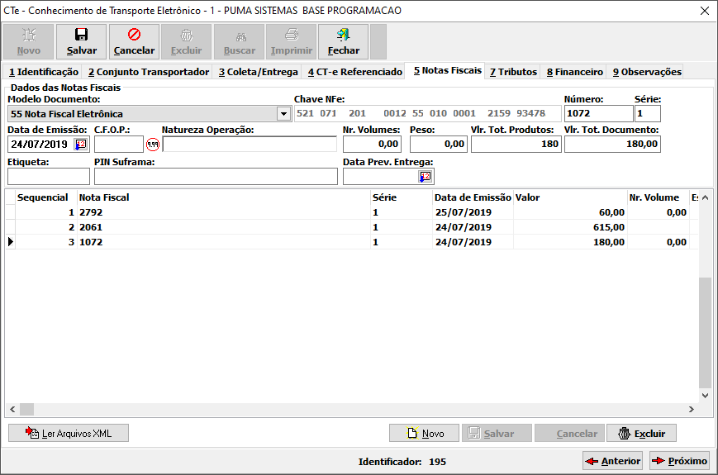Screen dimensions: 718x475
Task: Click the Natureza Operação input field
Action: tap(250, 145)
